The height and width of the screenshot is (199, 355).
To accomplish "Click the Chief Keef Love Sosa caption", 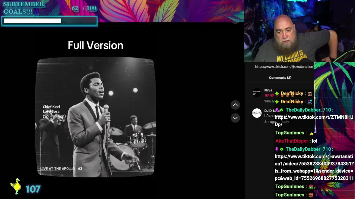I will (54, 111).
